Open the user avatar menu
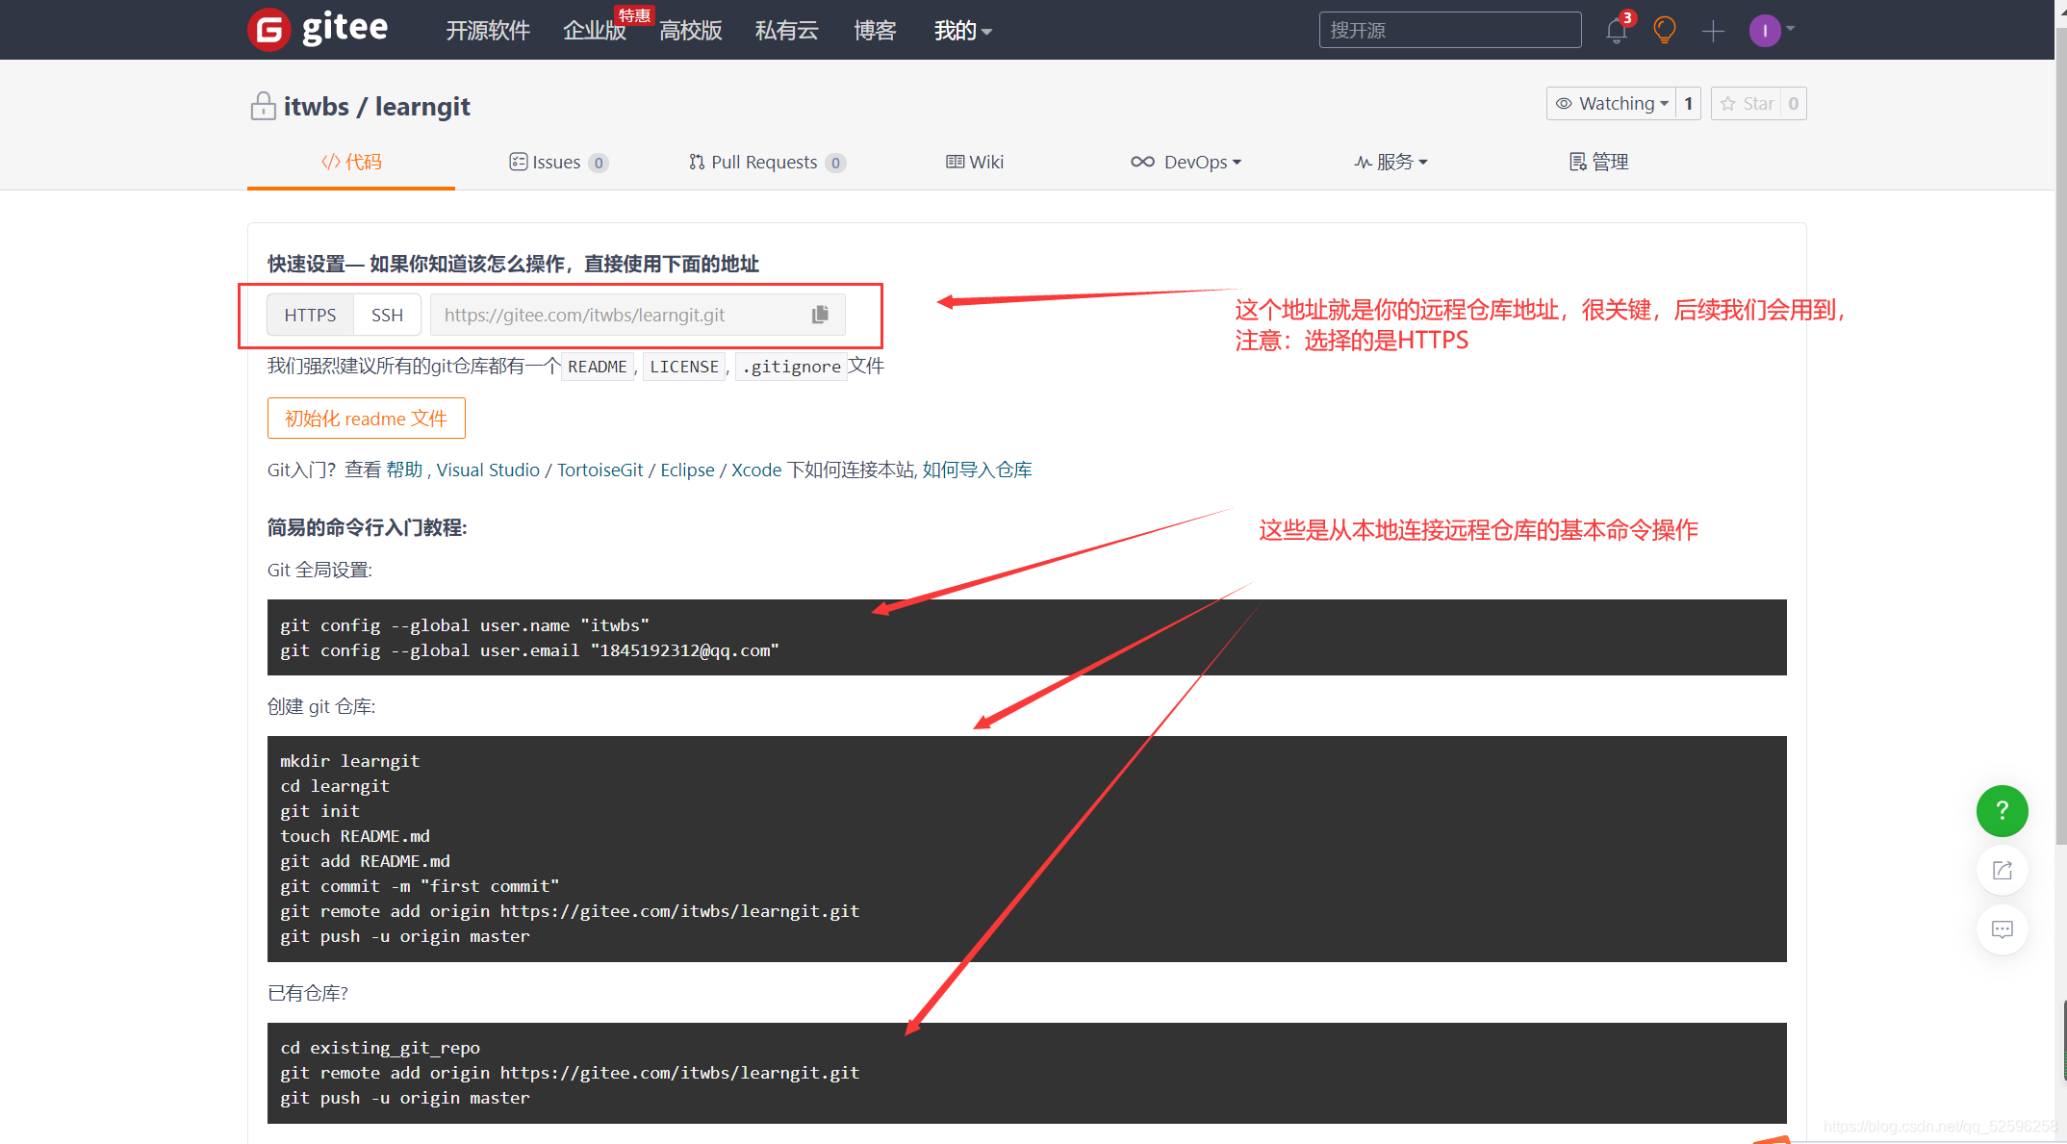2067x1144 pixels. coord(1771,31)
